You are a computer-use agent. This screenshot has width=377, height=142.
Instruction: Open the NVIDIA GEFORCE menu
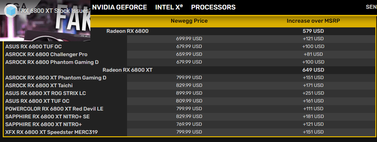[120, 7]
